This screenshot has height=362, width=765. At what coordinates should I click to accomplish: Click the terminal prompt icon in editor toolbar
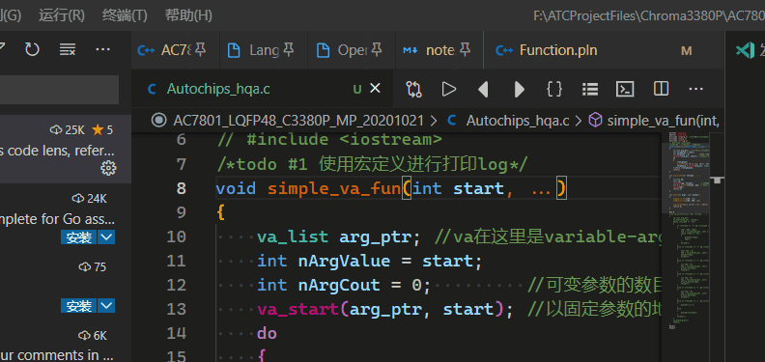click(x=626, y=89)
